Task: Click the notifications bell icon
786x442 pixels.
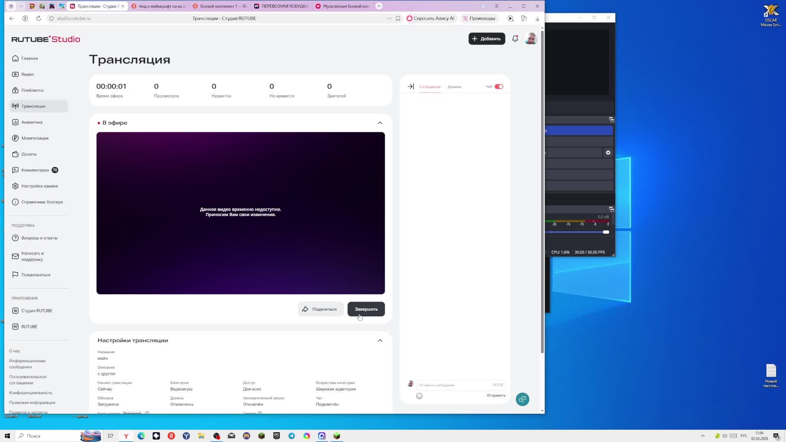Action: pos(515,39)
